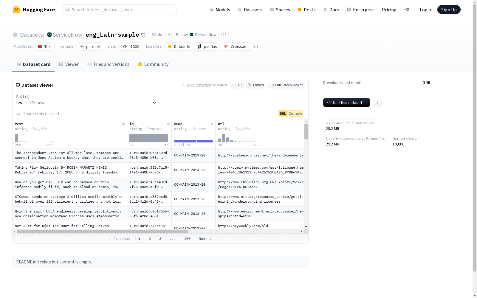Viewport: 477px width, 298px height.
Task: Switch to the Viewer tab
Action: coord(69,64)
